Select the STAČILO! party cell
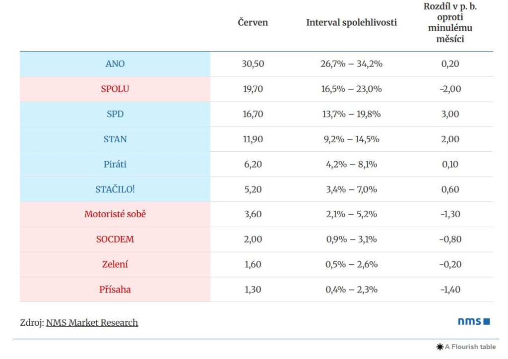Viewport: 508px width, 359px height. pyautogui.click(x=115, y=189)
